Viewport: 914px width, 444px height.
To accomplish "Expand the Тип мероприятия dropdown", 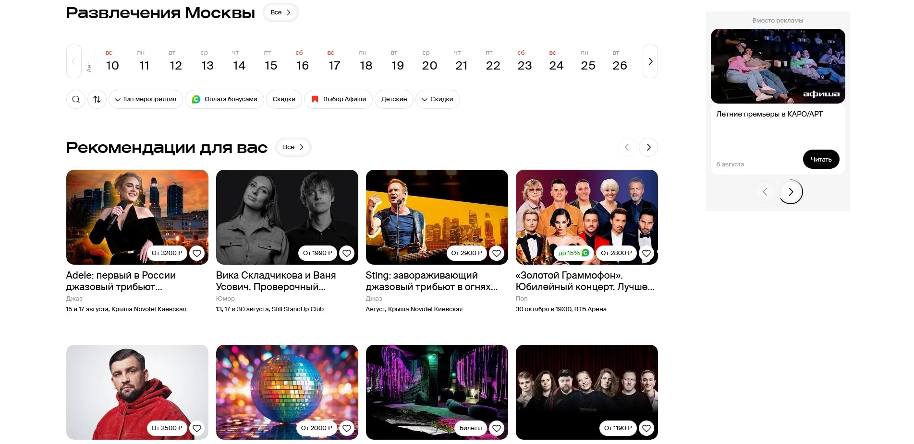I will click(146, 99).
